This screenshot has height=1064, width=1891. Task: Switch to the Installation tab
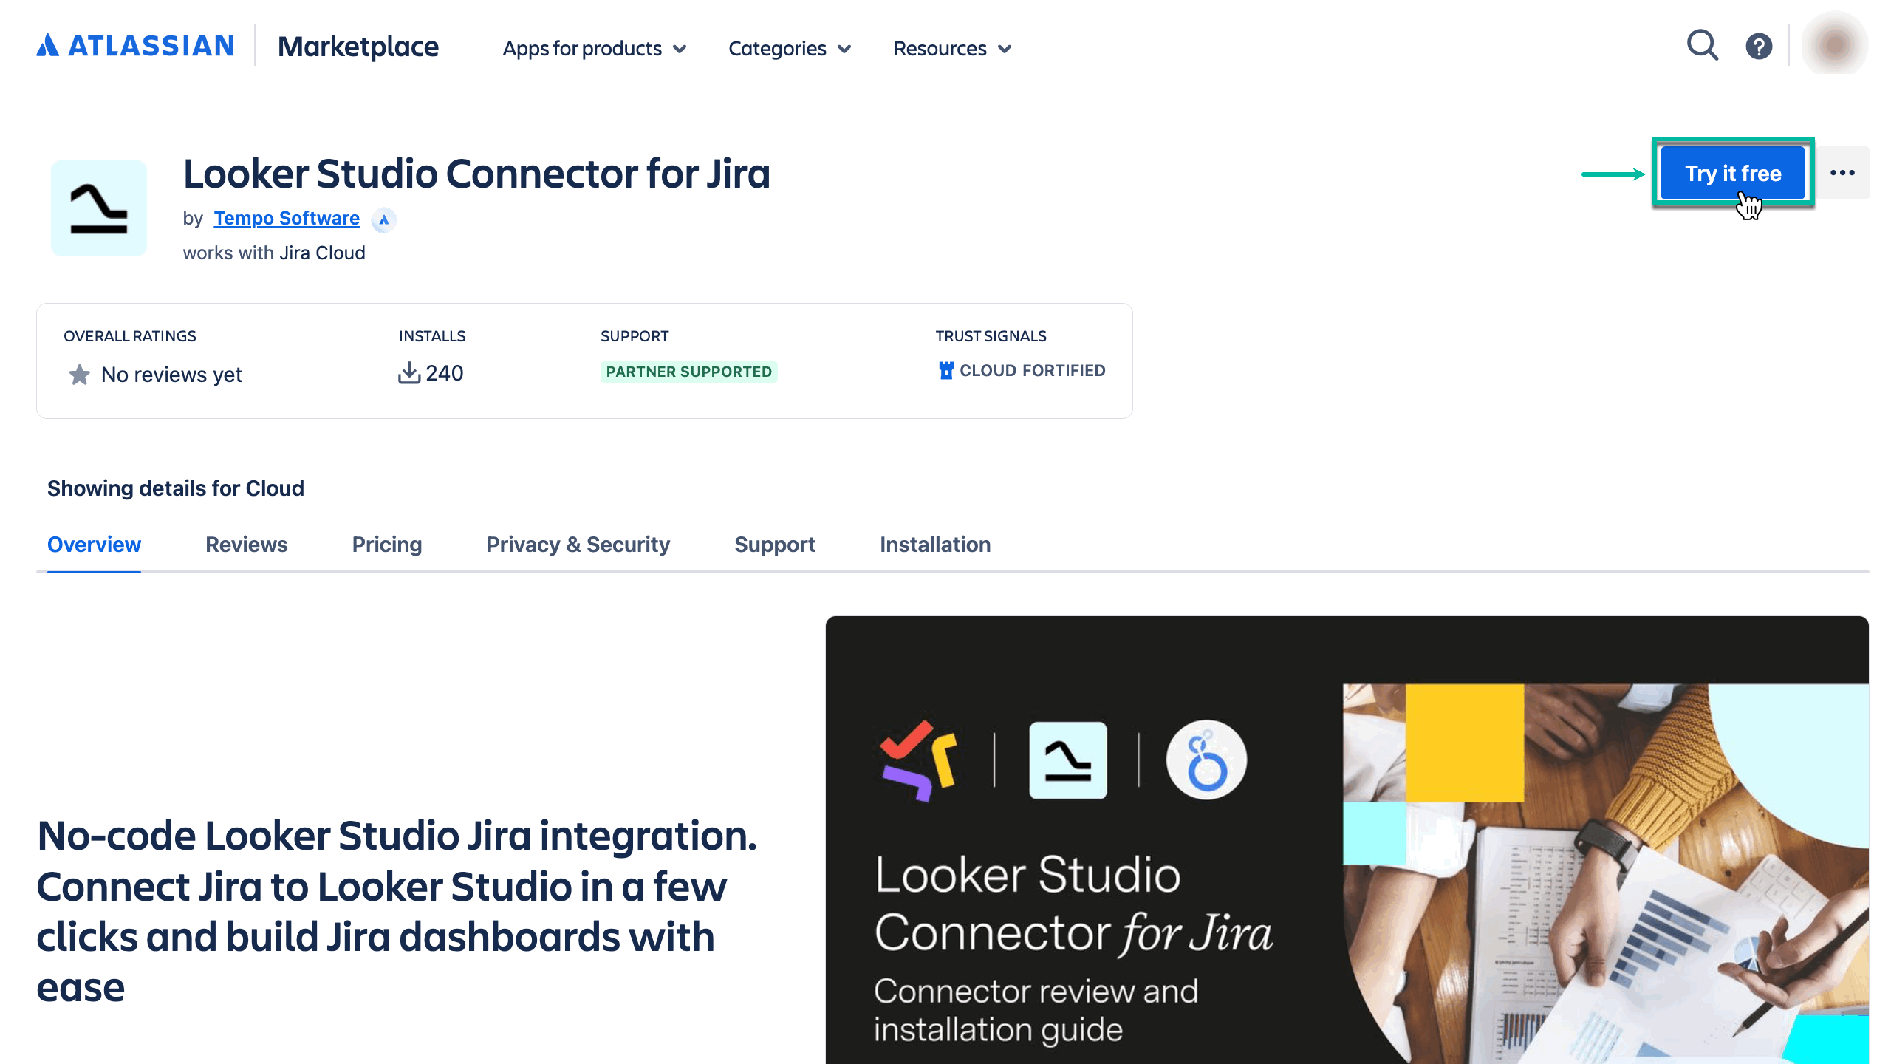click(x=935, y=545)
